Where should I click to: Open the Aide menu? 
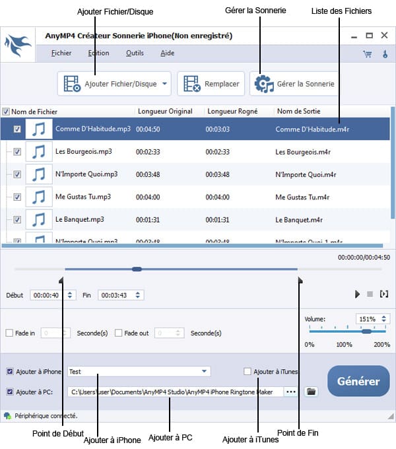(168, 53)
